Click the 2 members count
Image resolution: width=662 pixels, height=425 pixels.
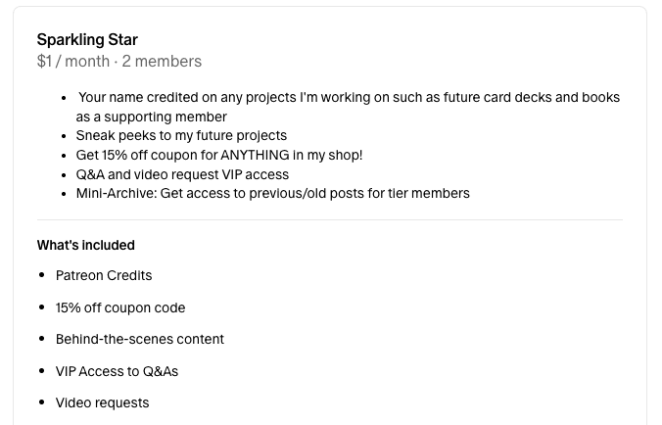[x=162, y=62]
